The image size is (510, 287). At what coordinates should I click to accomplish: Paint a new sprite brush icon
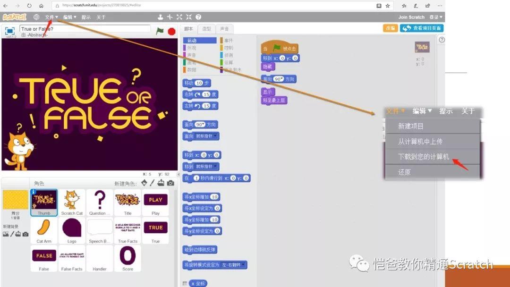pos(152,183)
